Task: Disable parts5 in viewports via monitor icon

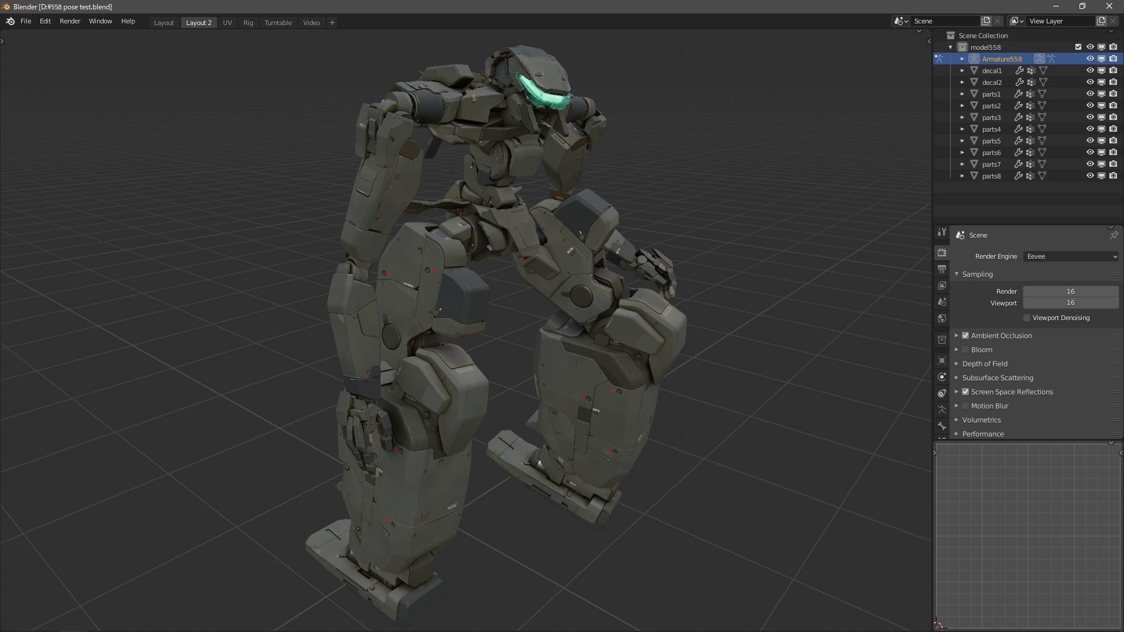Action: 1101,141
